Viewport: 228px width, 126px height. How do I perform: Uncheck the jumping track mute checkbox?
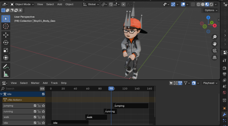tap(35, 105)
